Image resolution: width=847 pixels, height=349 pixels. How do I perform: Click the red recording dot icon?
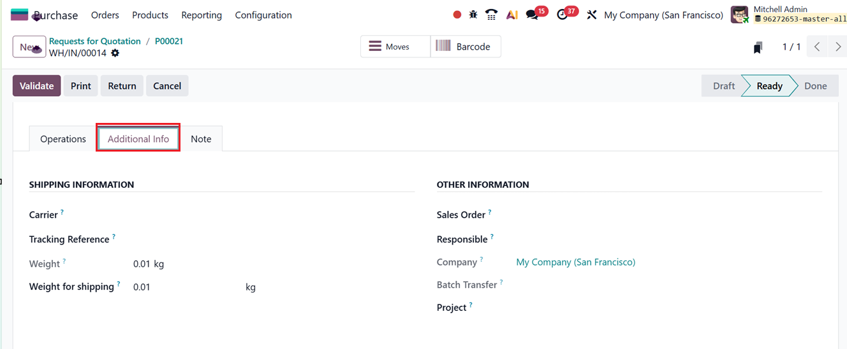tap(457, 15)
